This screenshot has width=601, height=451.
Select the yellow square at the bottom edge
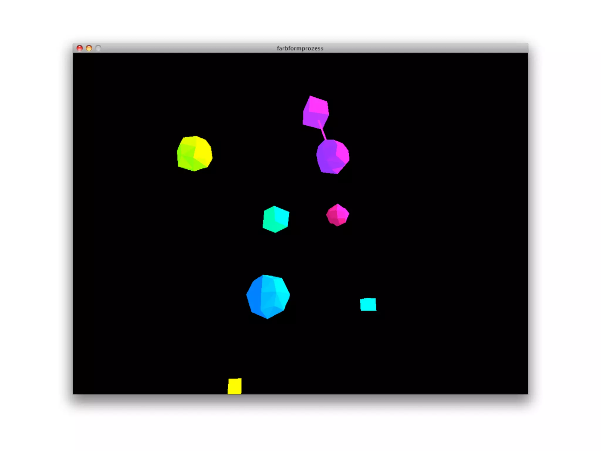pos(234,386)
